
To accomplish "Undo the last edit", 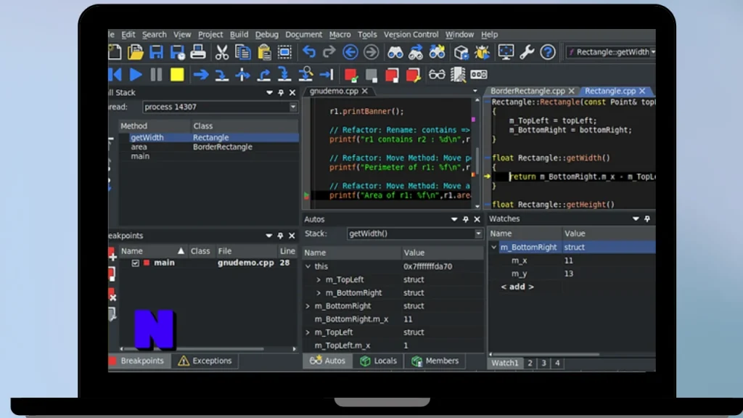I will (x=309, y=52).
